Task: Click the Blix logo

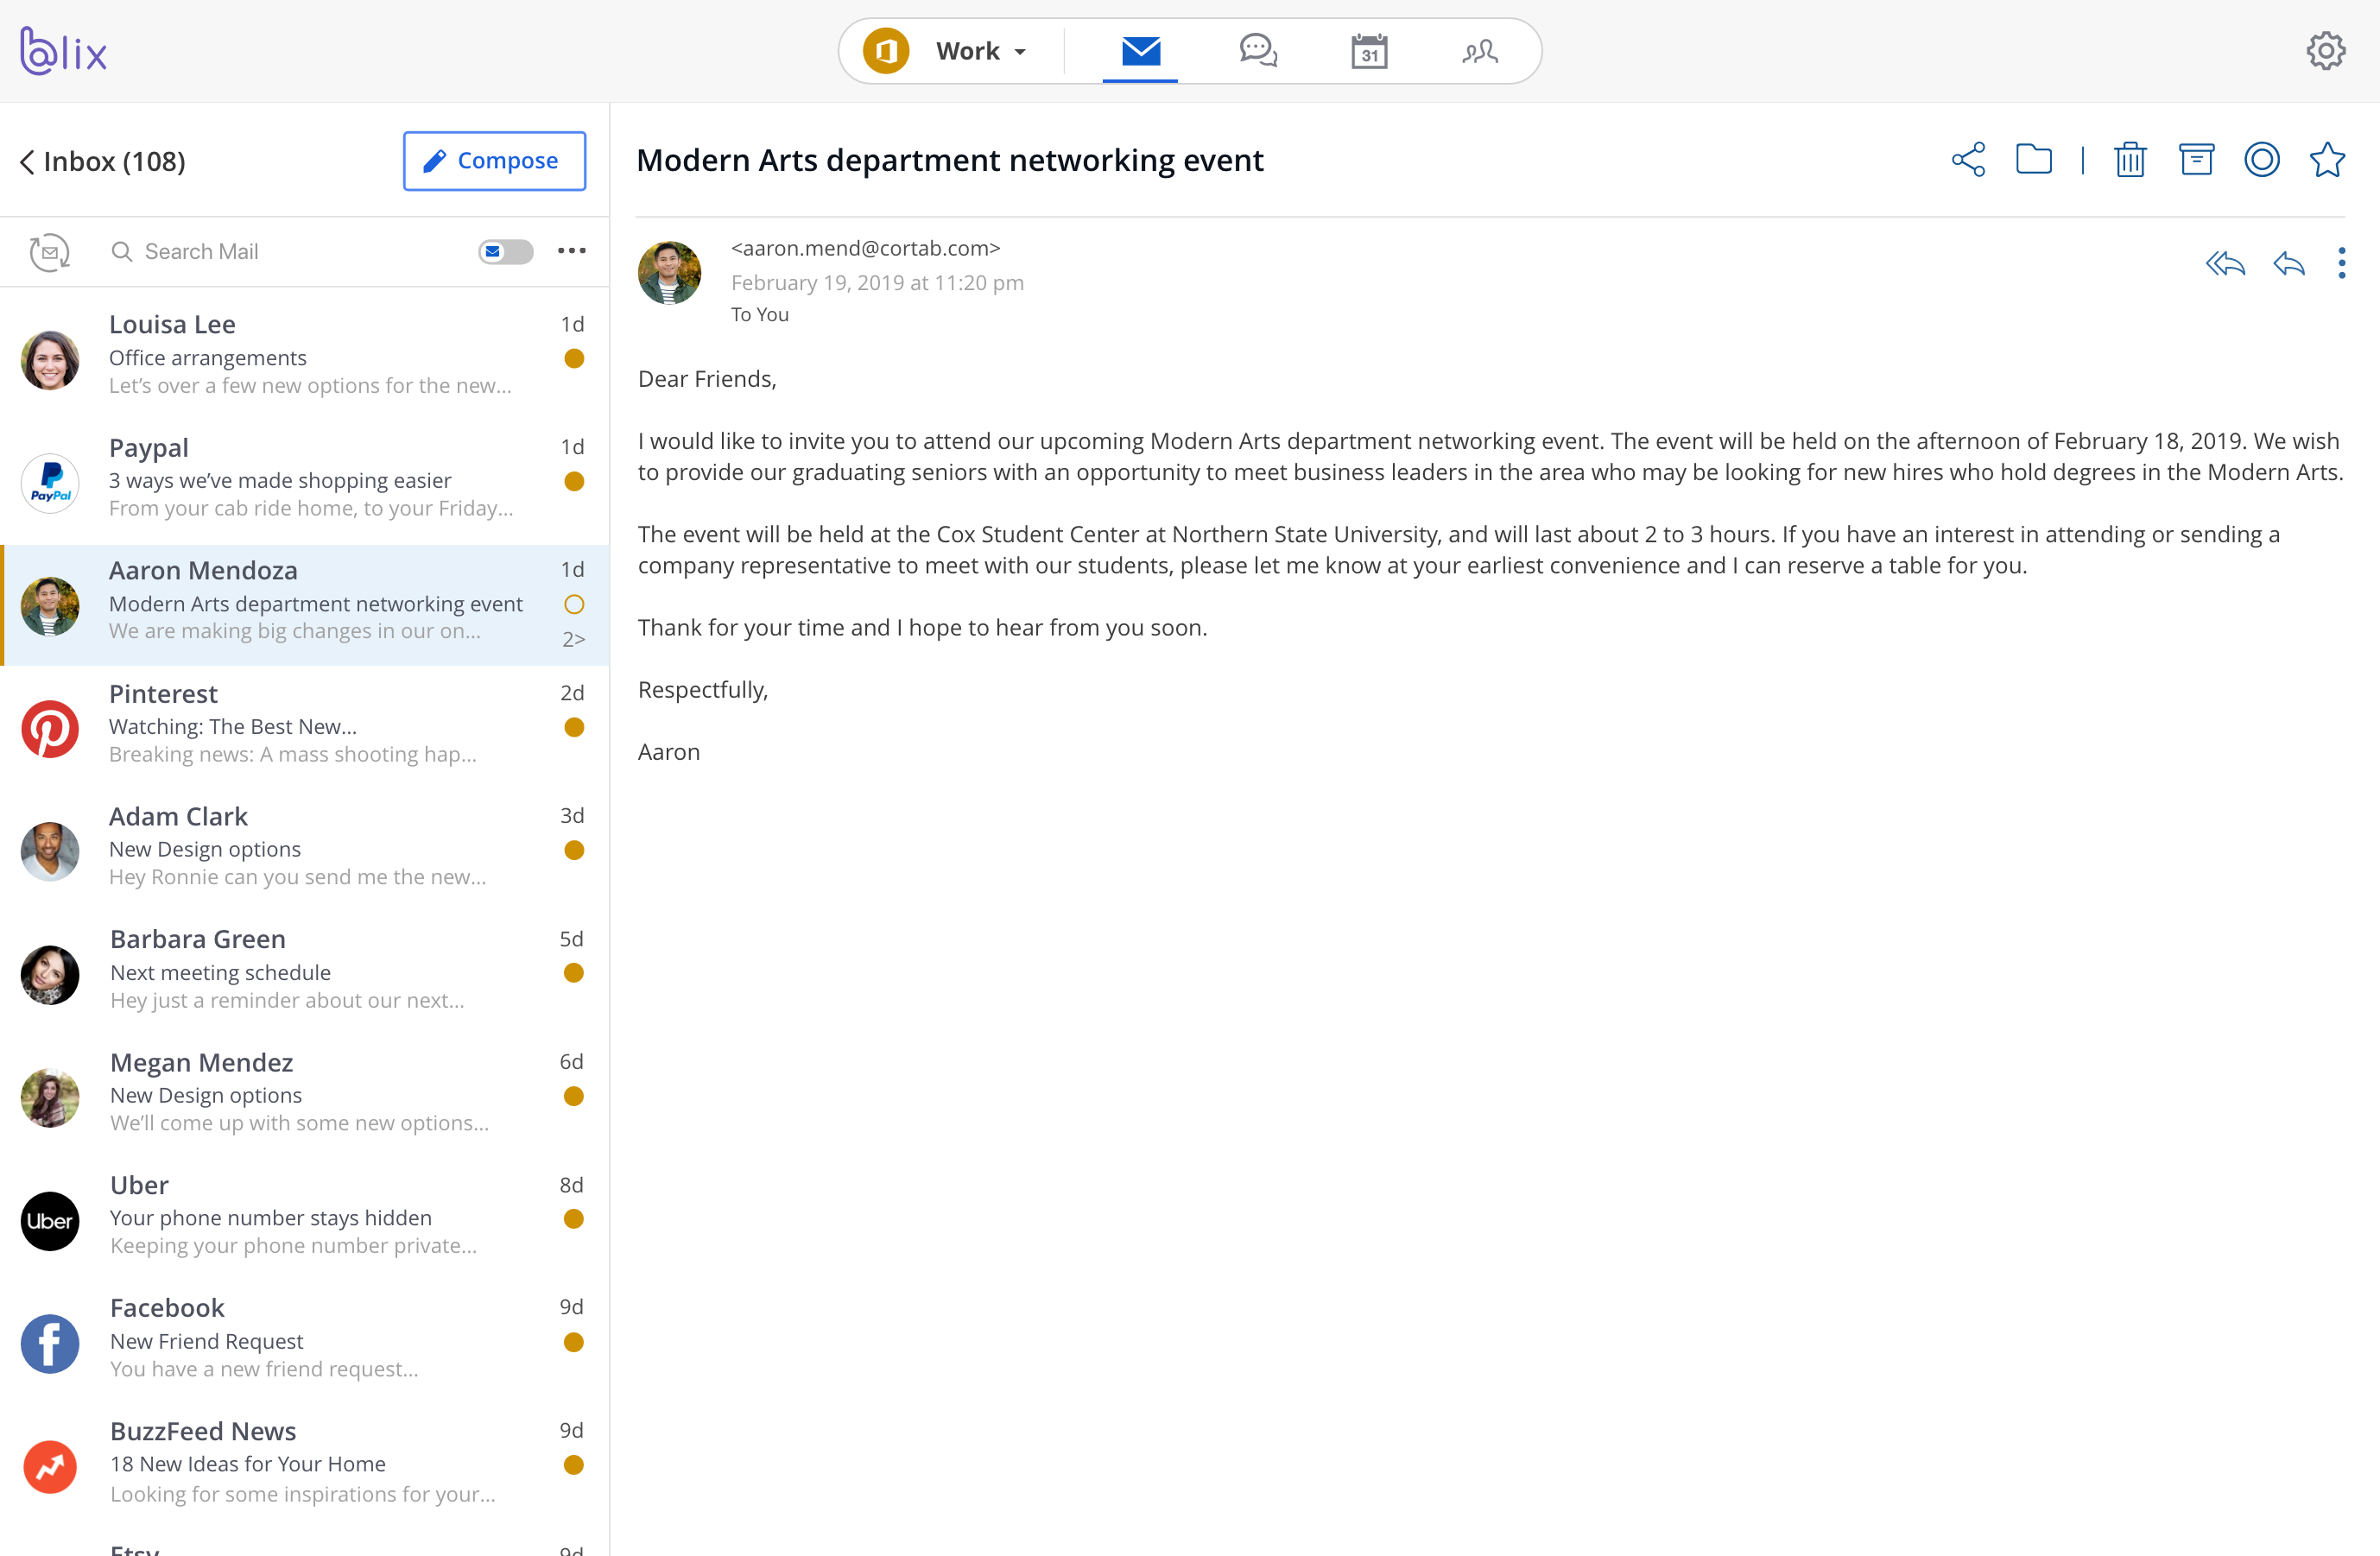Action: click(63, 51)
